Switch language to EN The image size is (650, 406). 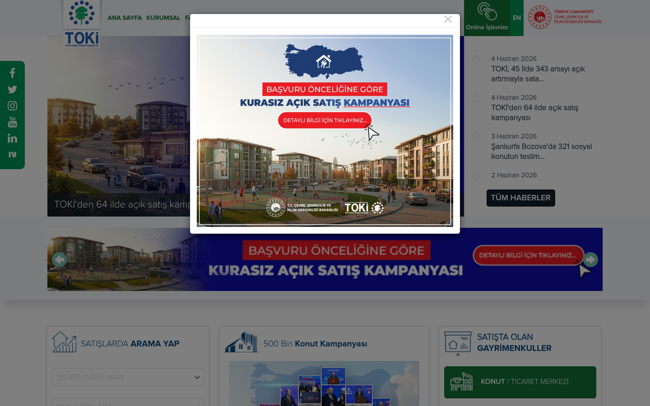click(x=517, y=18)
